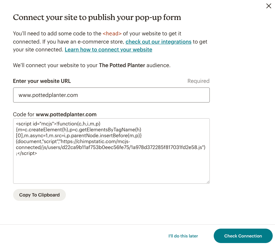275x245 pixels.
Task: Click the chimpstatic.com URL line in code
Action: (x=73, y=141)
